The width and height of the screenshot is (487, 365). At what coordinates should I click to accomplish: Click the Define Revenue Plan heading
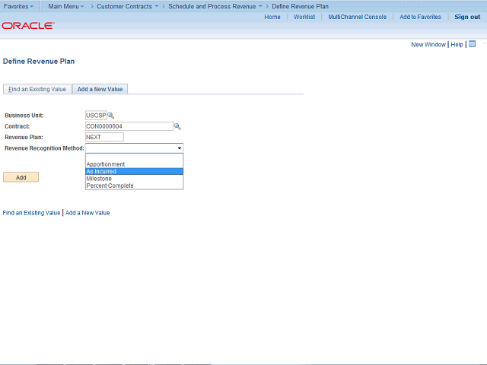pos(39,62)
